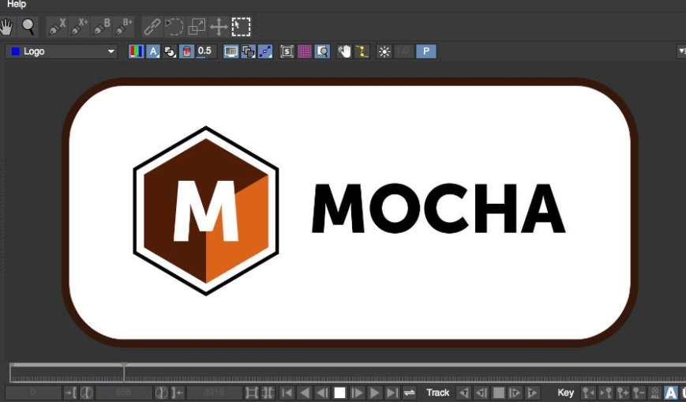Select the marquee selection tool

tap(241, 27)
